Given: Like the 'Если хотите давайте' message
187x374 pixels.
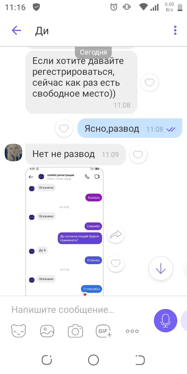Looking at the screenshot, I should coord(150,82).
